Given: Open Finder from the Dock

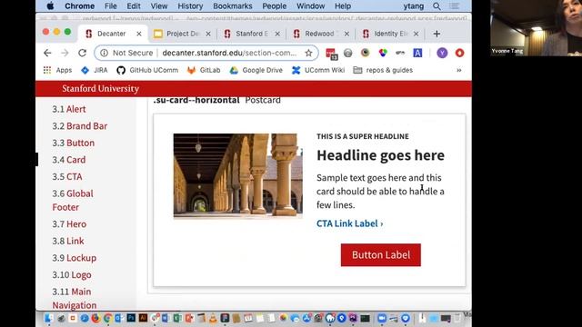Looking at the screenshot, I should click(48, 318).
